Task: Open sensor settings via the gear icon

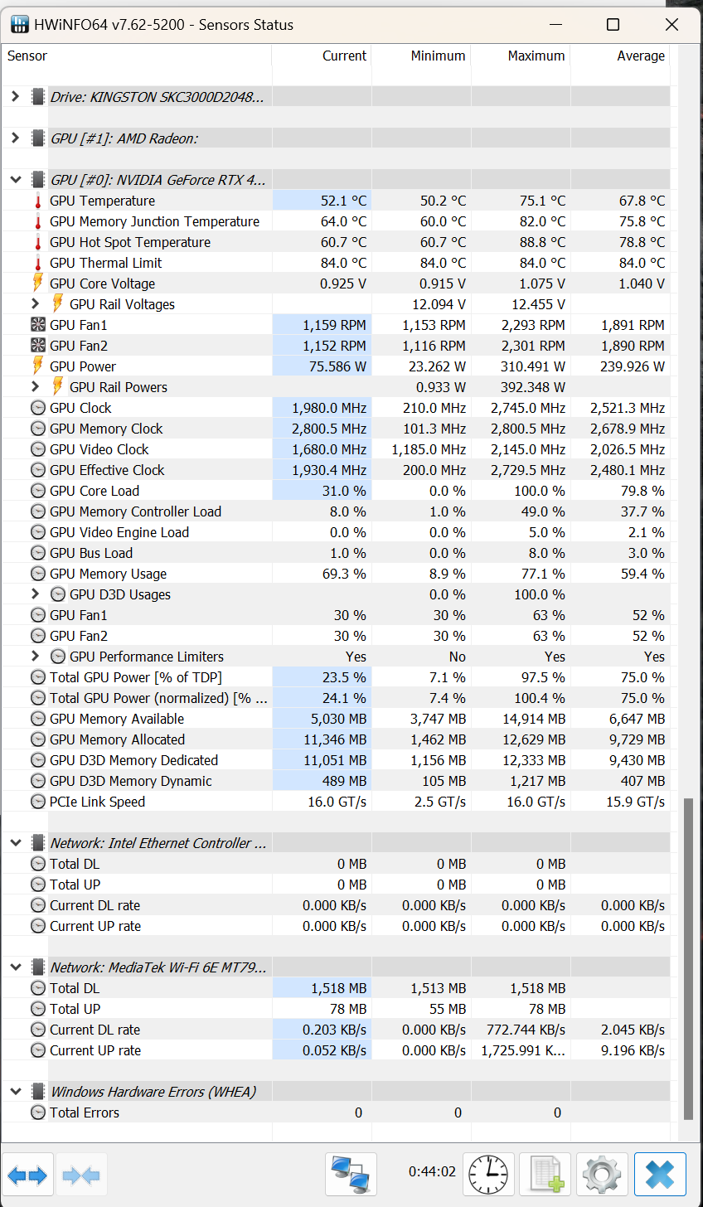Action: (x=602, y=1174)
